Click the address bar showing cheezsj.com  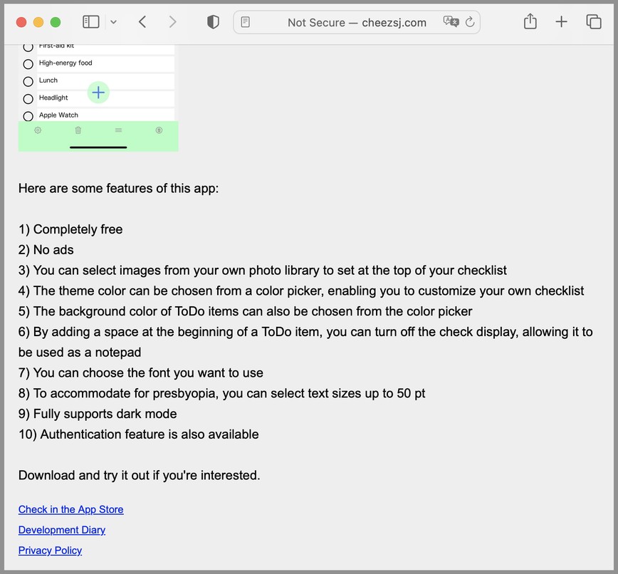click(x=356, y=22)
